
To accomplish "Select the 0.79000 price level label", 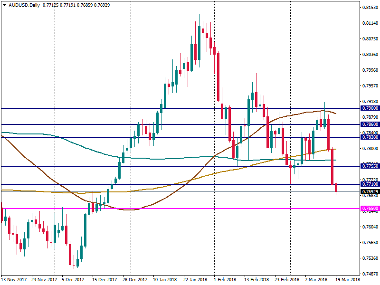I will pyautogui.click(x=370, y=108).
